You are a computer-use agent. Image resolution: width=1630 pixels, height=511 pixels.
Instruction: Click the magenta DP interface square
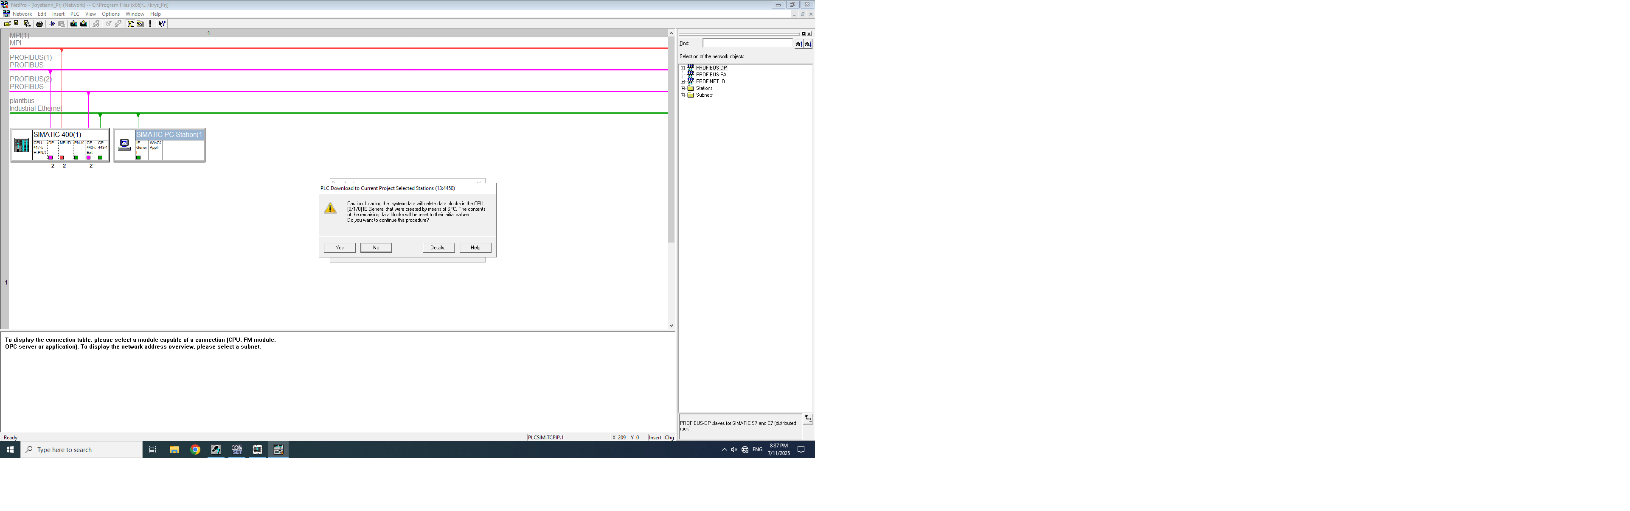click(x=51, y=157)
